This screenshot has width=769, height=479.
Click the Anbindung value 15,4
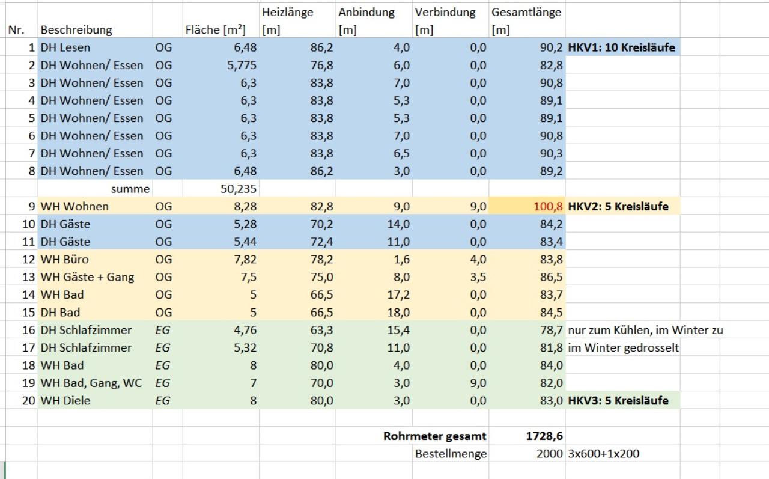374,330
